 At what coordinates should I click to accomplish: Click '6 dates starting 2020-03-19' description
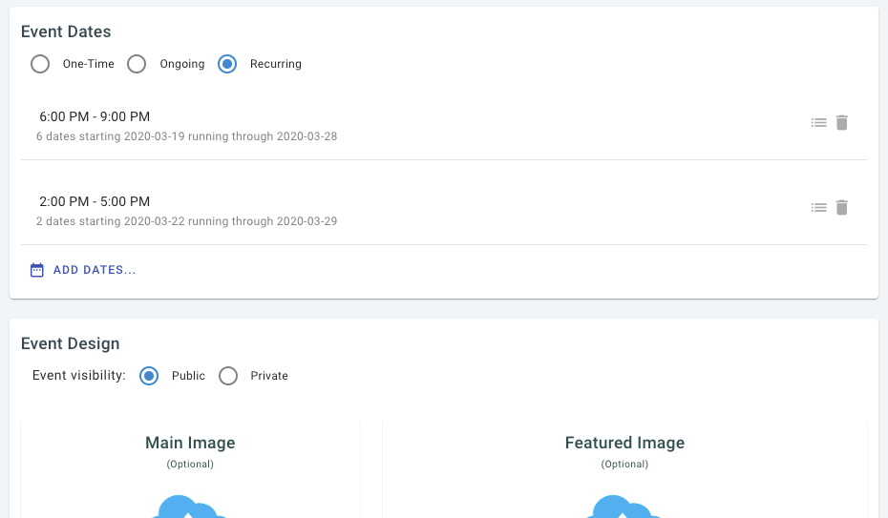pos(187,136)
